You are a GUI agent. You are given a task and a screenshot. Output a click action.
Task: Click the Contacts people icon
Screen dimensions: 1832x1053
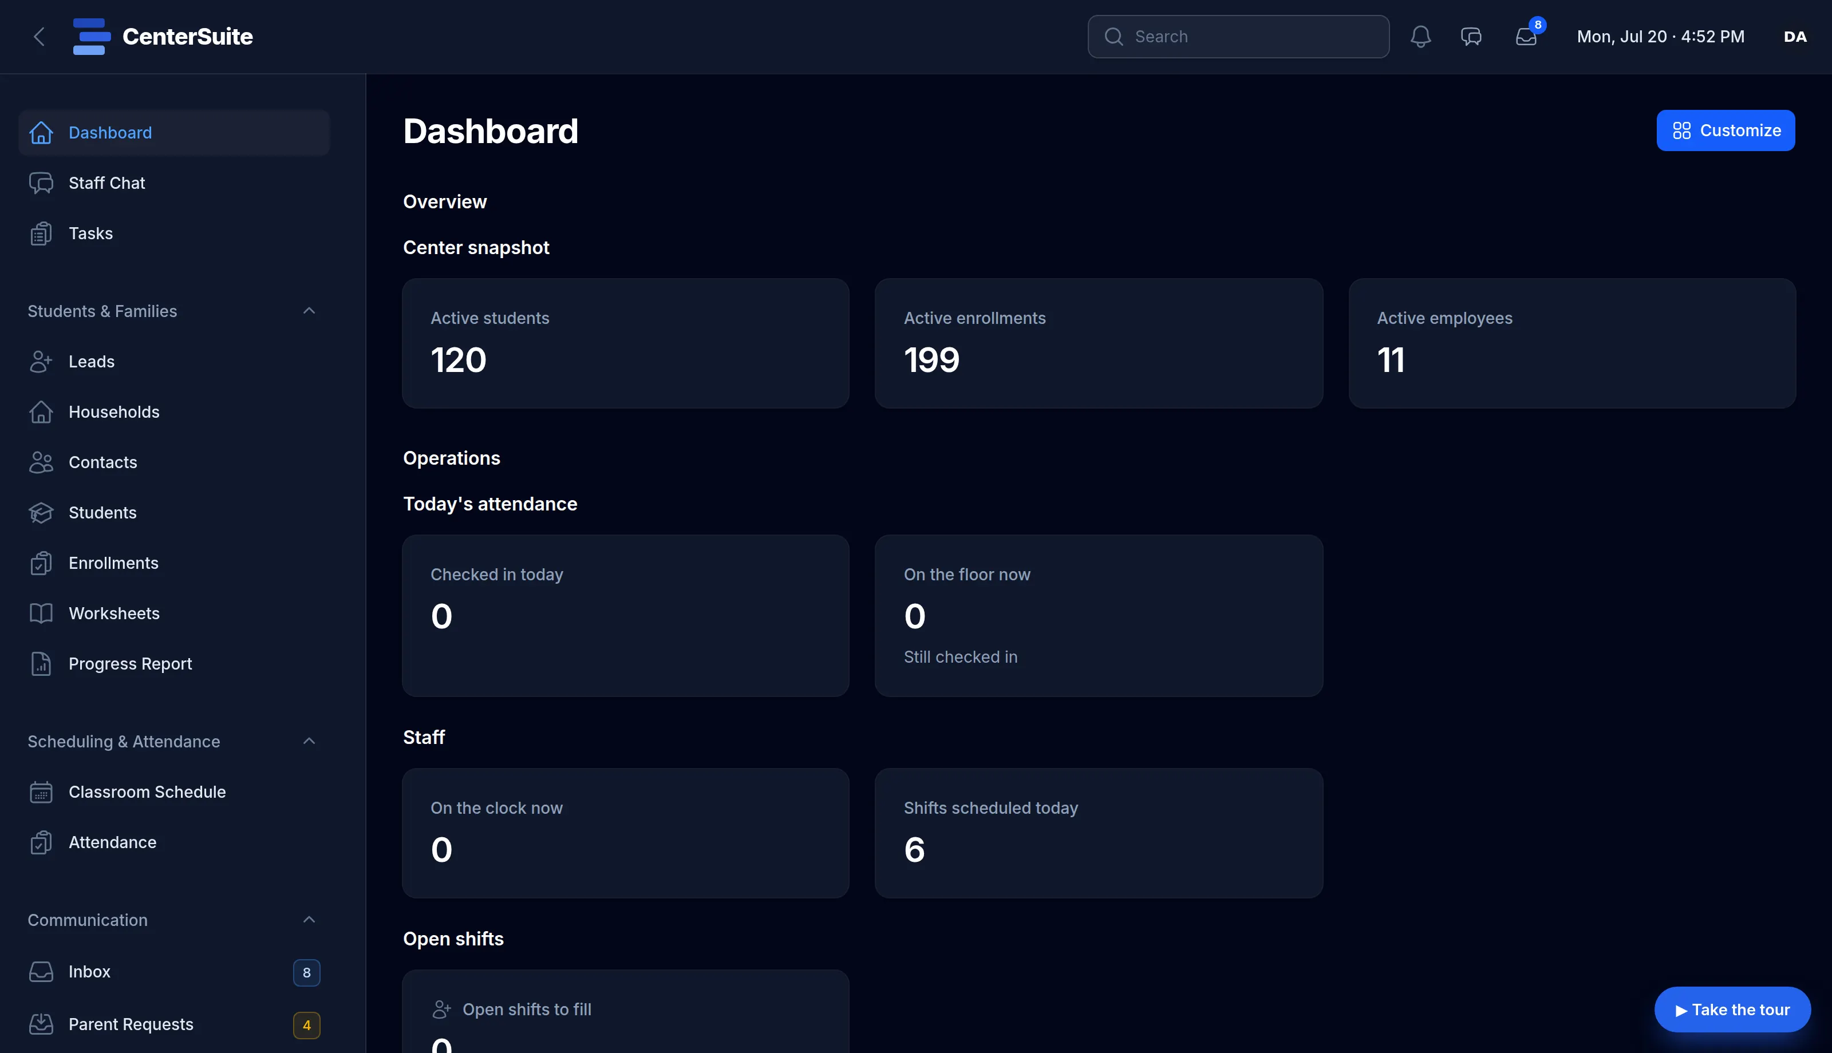tap(41, 462)
